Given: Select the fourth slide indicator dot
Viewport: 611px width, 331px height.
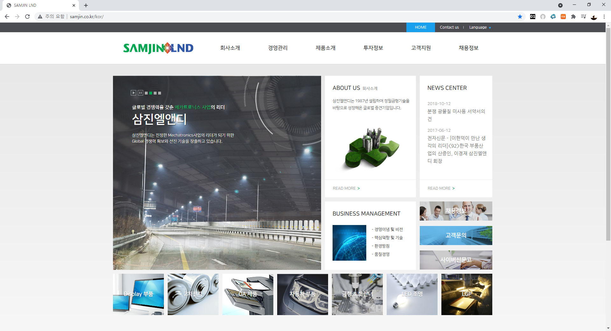Looking at the screenshot, I should tap(159, 93).
